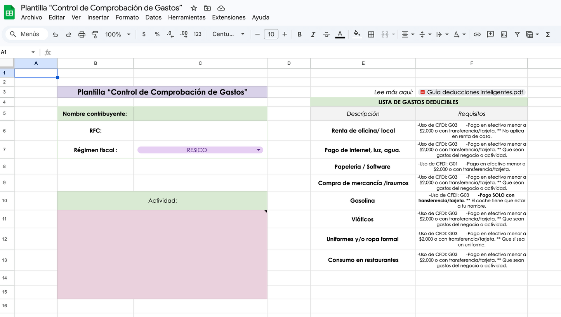Image resolution: width=561 pixels, height=317 pixels.
Task: Open vertical align dropdown
Action: coord(425,34)
